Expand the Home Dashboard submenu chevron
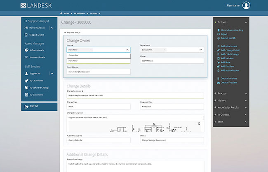The width and height of the screenshot is (268, 172). [52, 28]
